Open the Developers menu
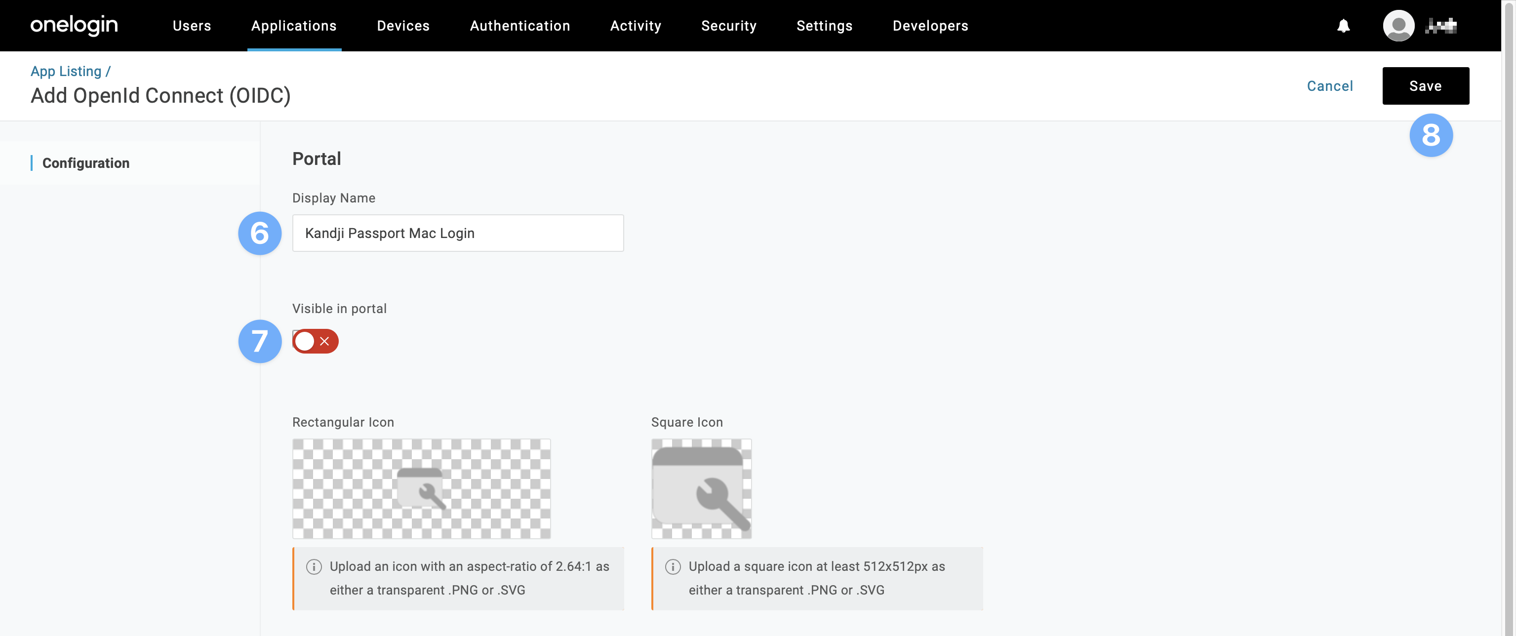Image resolution: width=1516 pixels, height=636 pixels. point(930,26)
